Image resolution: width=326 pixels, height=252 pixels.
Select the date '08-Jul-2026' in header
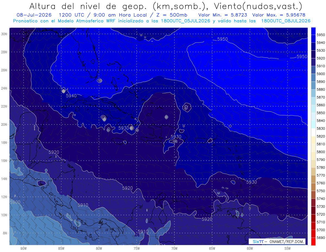(34, 15)
